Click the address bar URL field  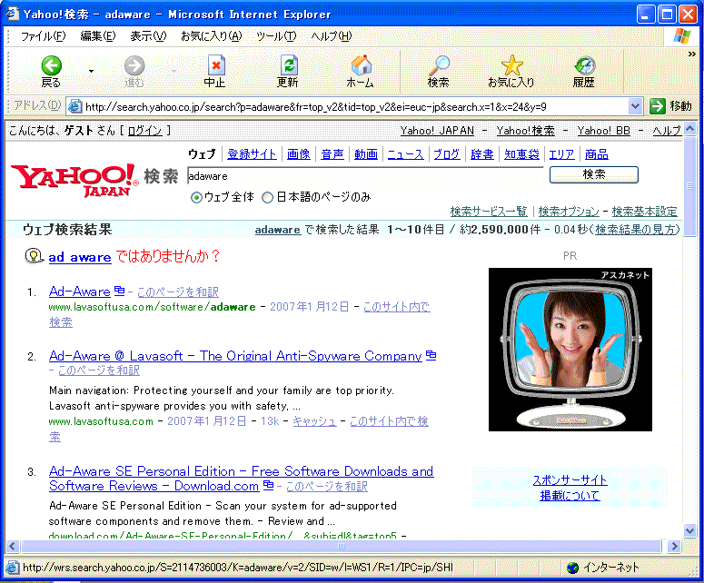(355, 107)
